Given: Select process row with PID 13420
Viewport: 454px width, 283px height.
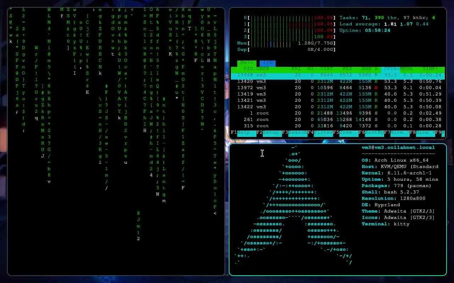Looking at the screenshot, I should pyautogui.click(x=338, y=81).
